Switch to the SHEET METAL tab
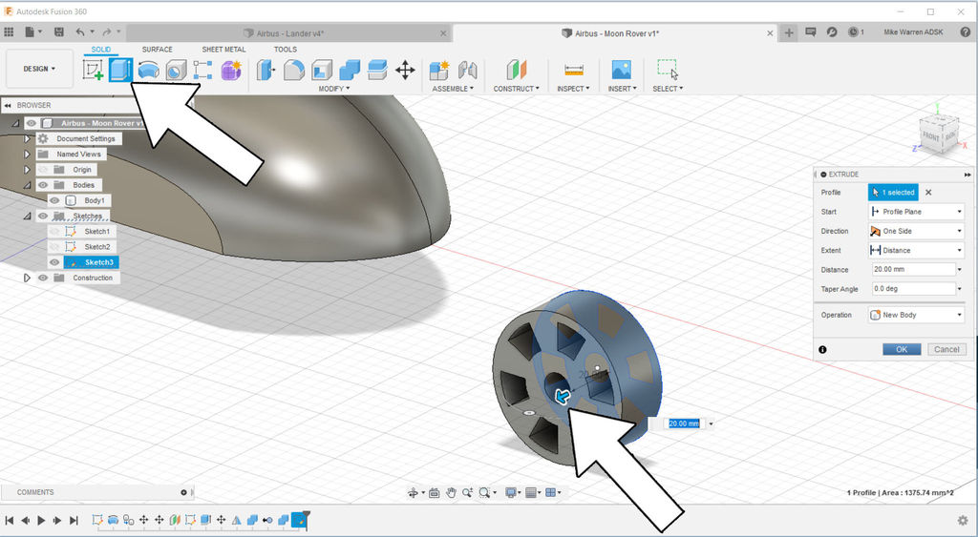 (x=223, y=50)
